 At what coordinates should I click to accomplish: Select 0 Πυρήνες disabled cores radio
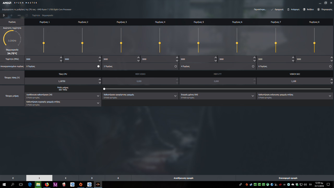coord(98,66)
